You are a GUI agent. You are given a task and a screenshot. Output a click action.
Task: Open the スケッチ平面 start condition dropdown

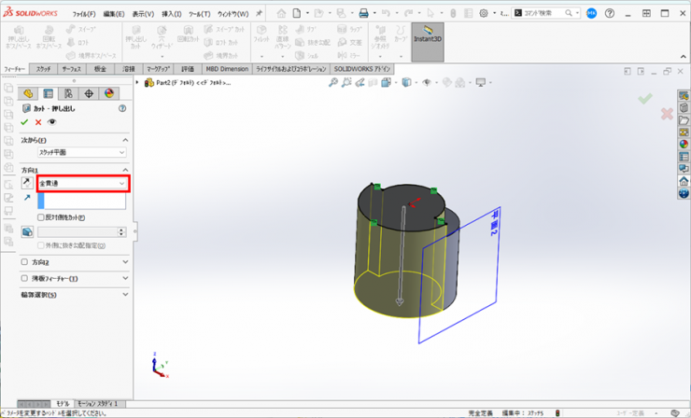(82, 152)
